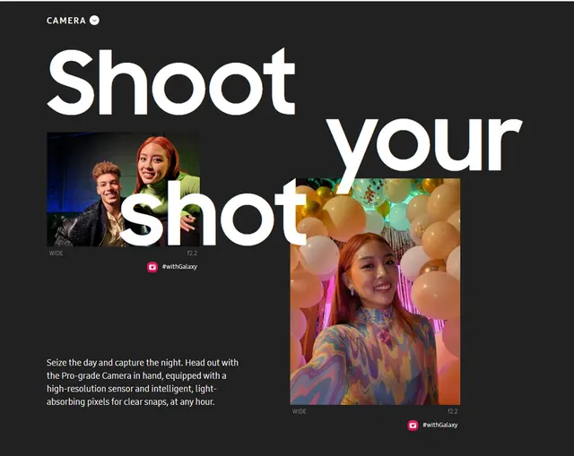
Task: Click the confetti balloon atop the selfie photo
Action: click(370, 192)
